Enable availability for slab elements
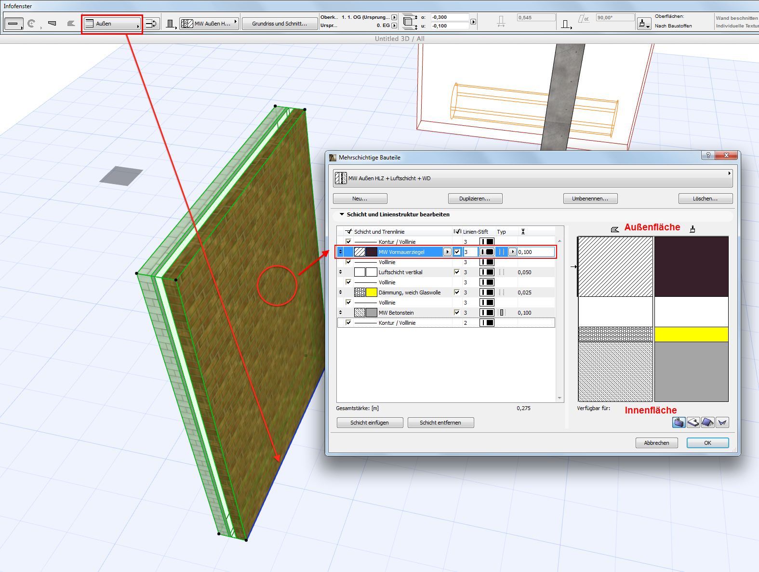The width and height of the screenshot is (759, 572). pos(693,423)
